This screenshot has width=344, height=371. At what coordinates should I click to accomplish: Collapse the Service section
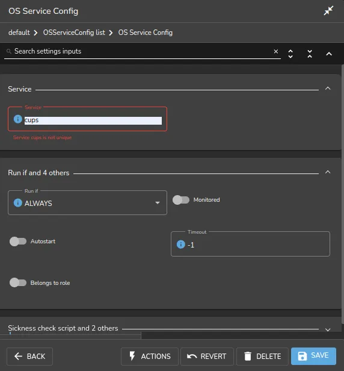tap(328, 89)
